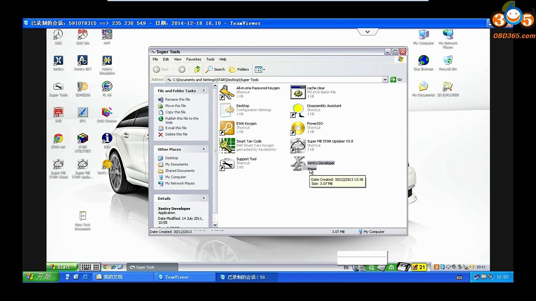
Task: Open the Info desktop icon
Action: (107, 140)
